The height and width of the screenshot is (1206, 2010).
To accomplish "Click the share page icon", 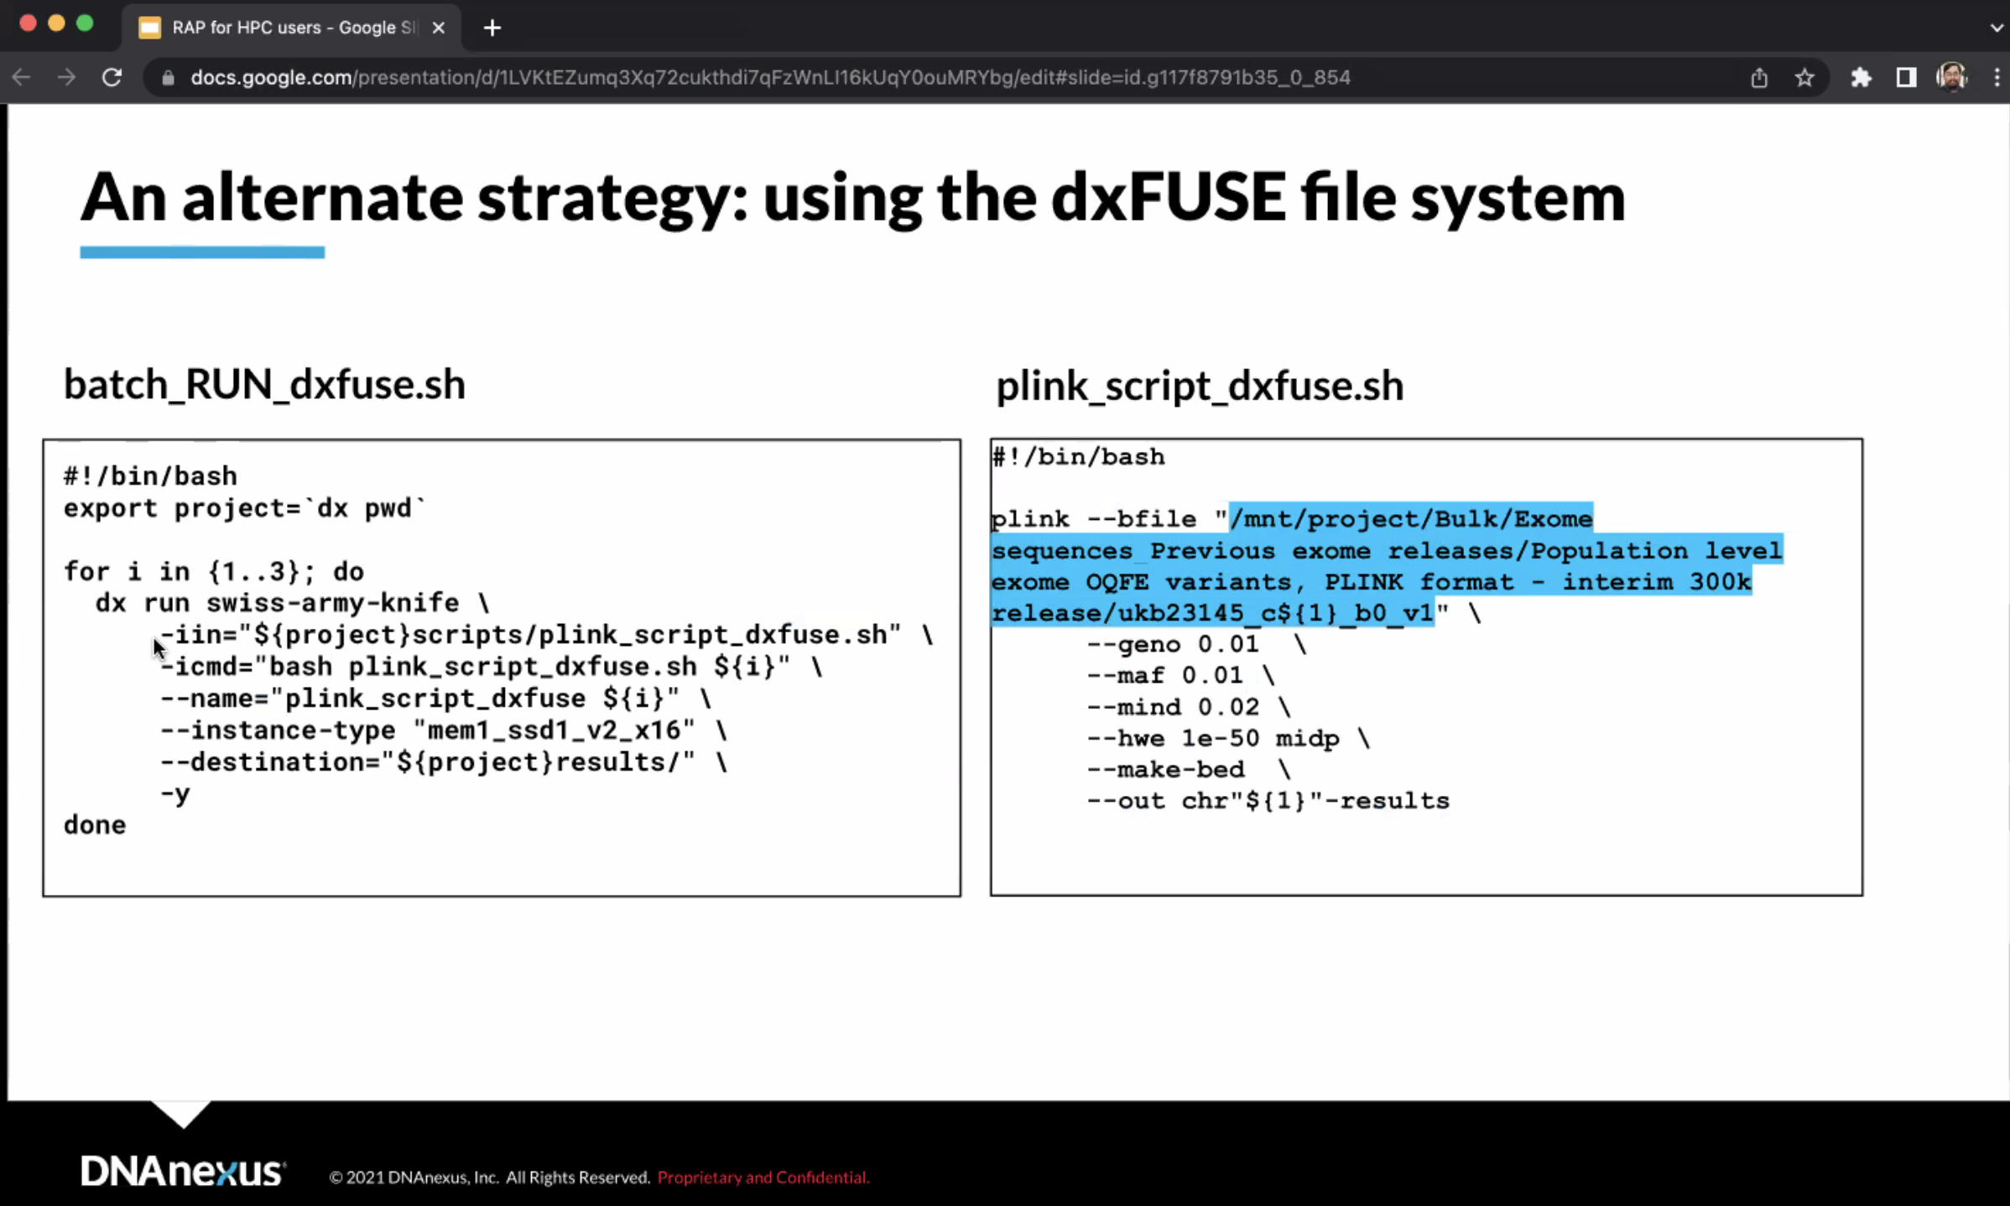I will pyautogui.click(x=1759, y=78).
